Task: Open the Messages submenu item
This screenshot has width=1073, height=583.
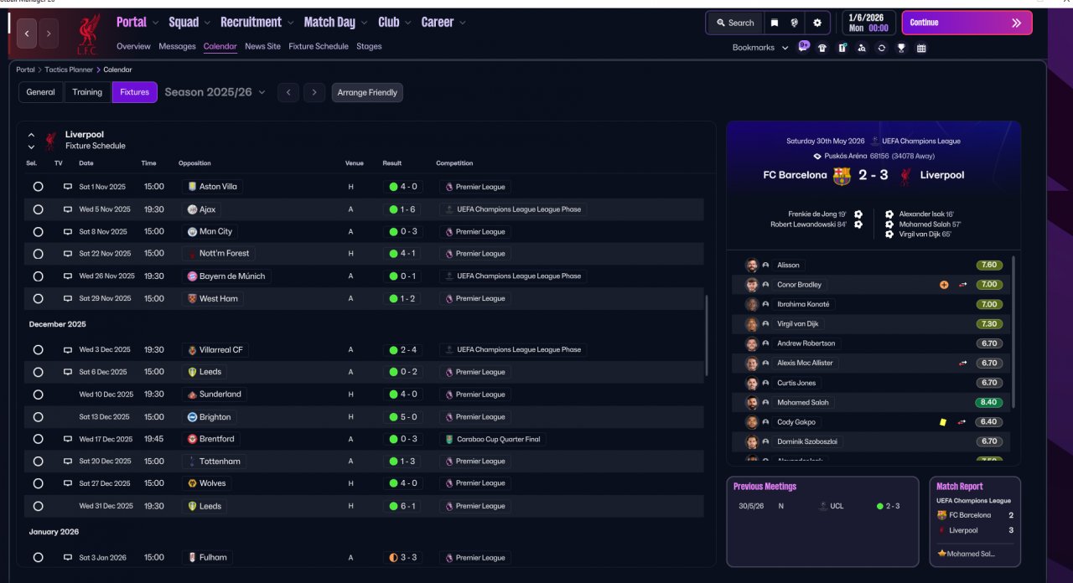Action: pos(177,46)
